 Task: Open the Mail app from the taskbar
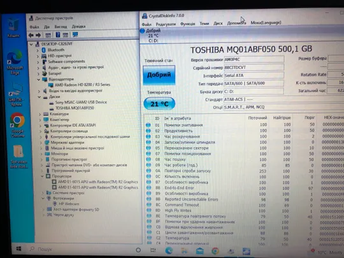click(x=199, y=251)
